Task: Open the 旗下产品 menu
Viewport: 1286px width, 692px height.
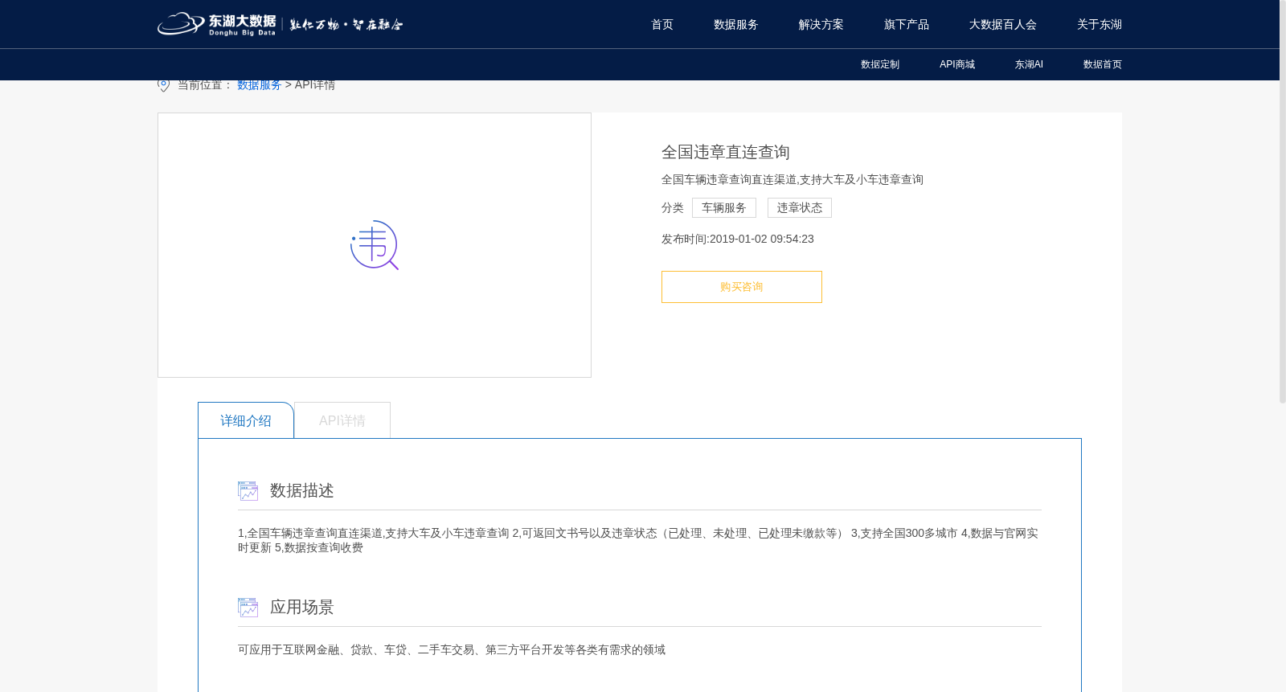Action: (x=907, y=25)
